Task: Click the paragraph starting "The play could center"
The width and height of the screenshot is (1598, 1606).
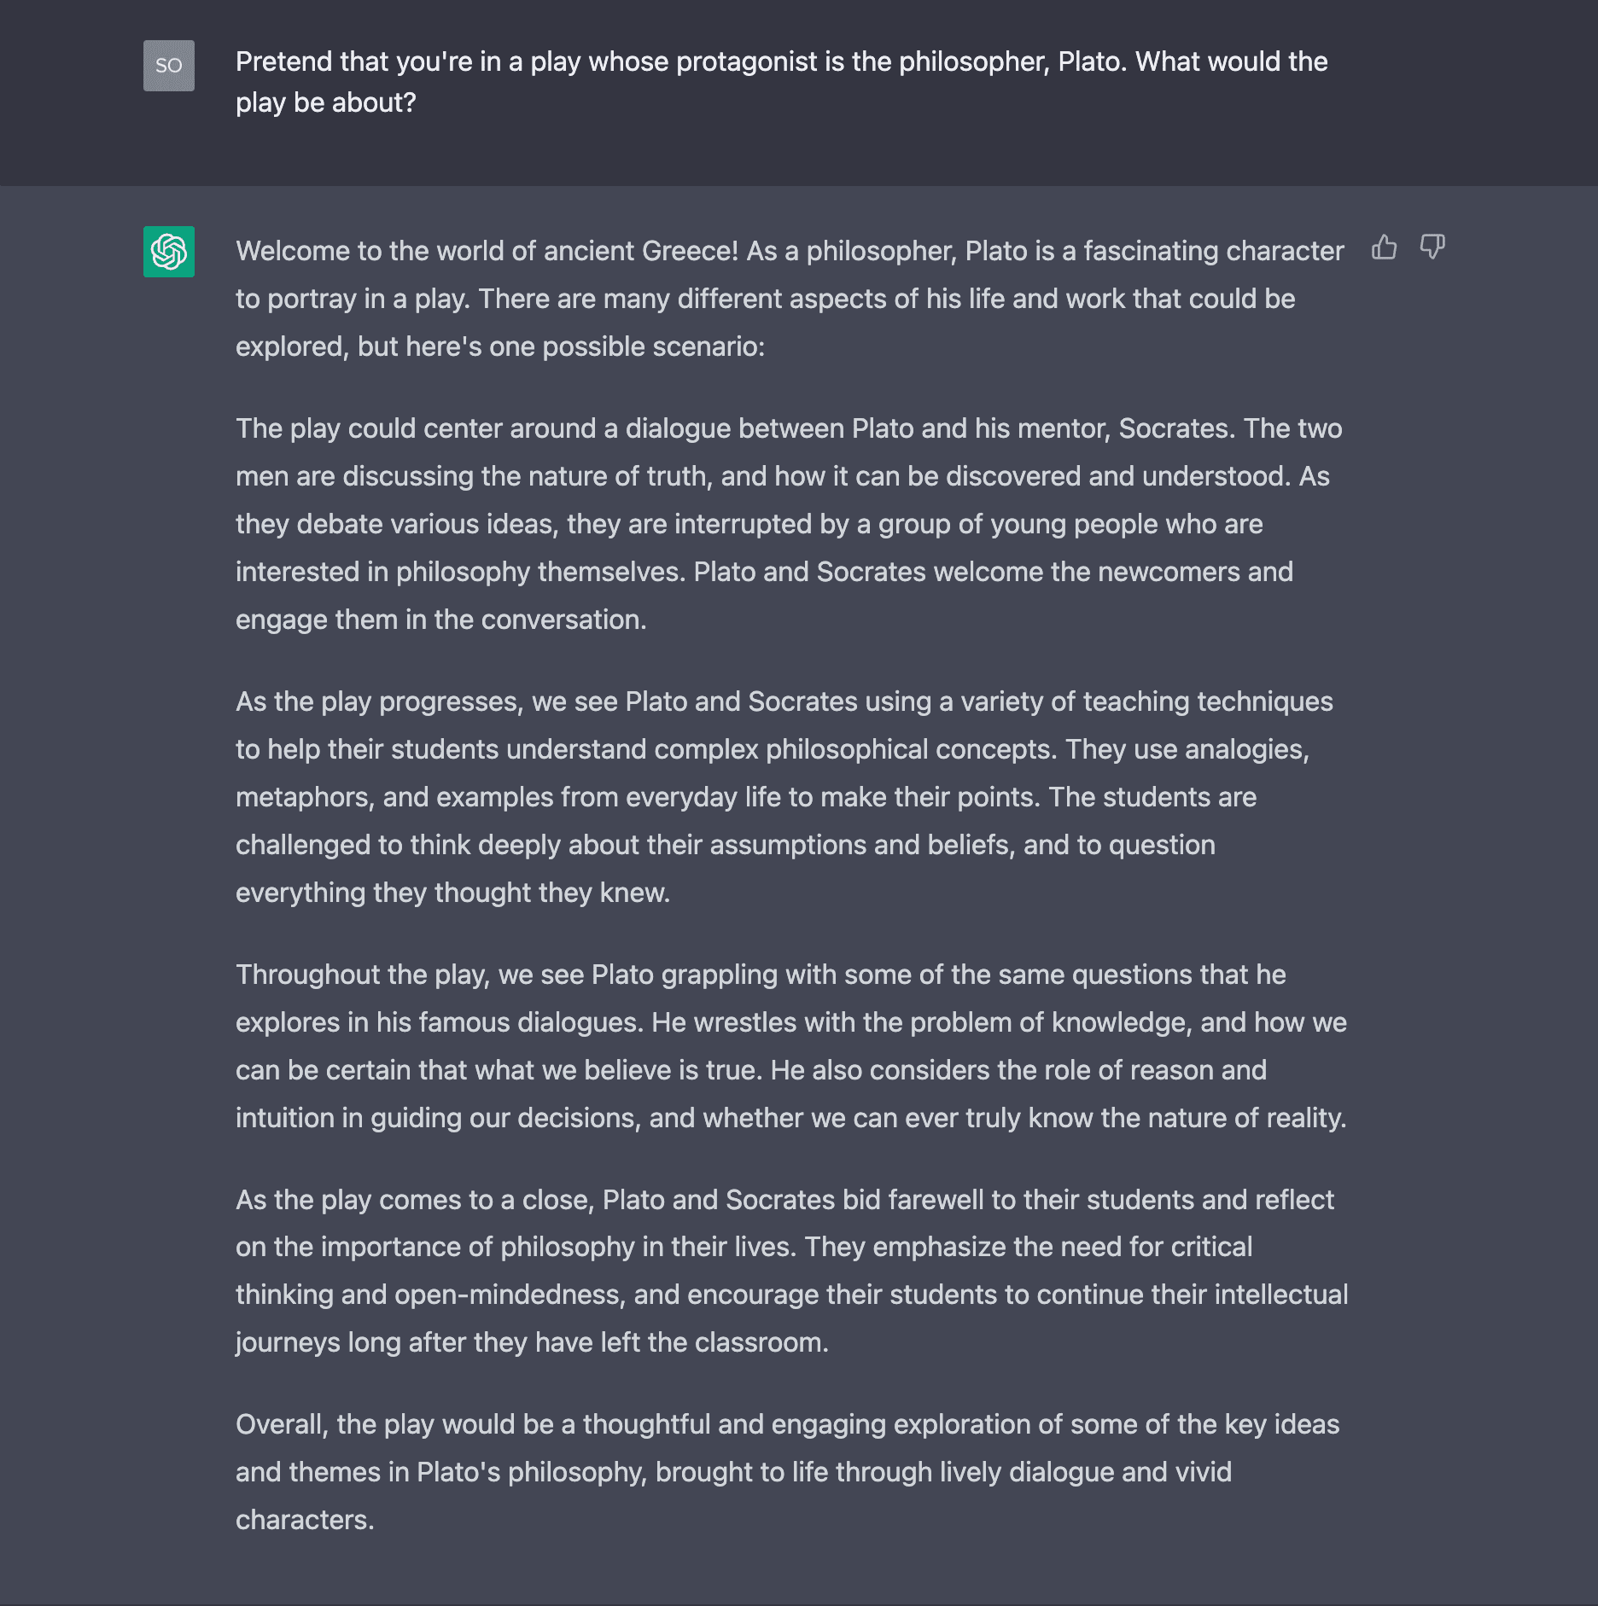Action: tap(790, 524)
